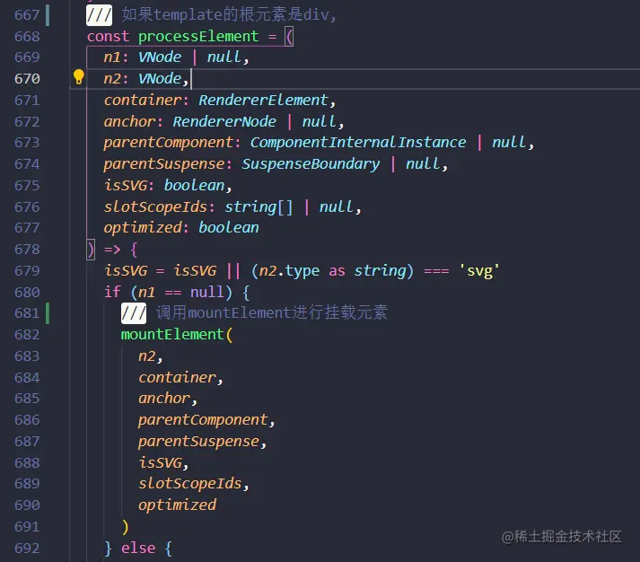The width and height of the screenshot is (640, 562).
Task: Place cursor on the else keyword
Action: [137, 548]
